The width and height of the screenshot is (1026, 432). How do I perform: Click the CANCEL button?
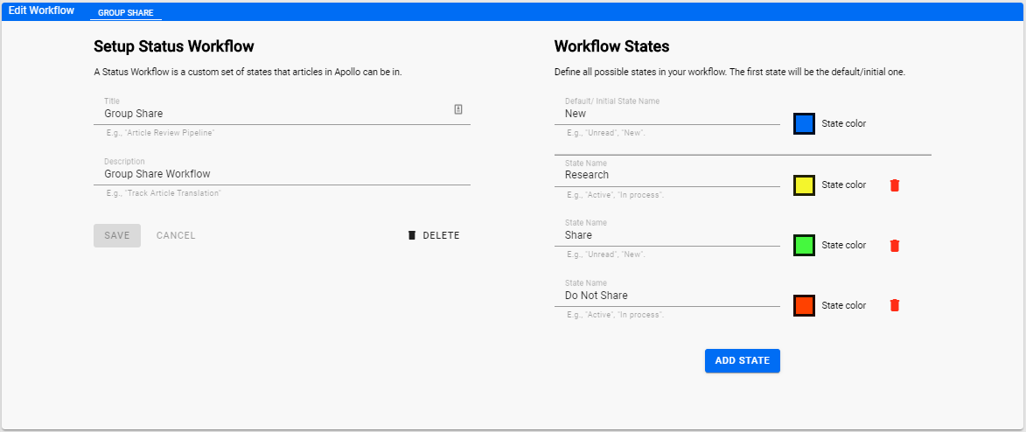point(176,235)
